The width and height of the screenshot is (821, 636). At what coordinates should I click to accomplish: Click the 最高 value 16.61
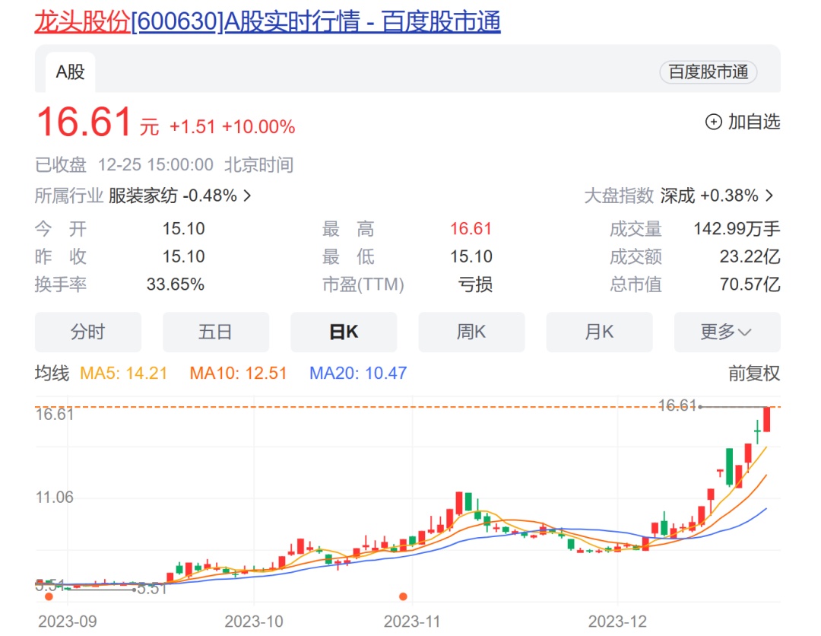(471, 228)
